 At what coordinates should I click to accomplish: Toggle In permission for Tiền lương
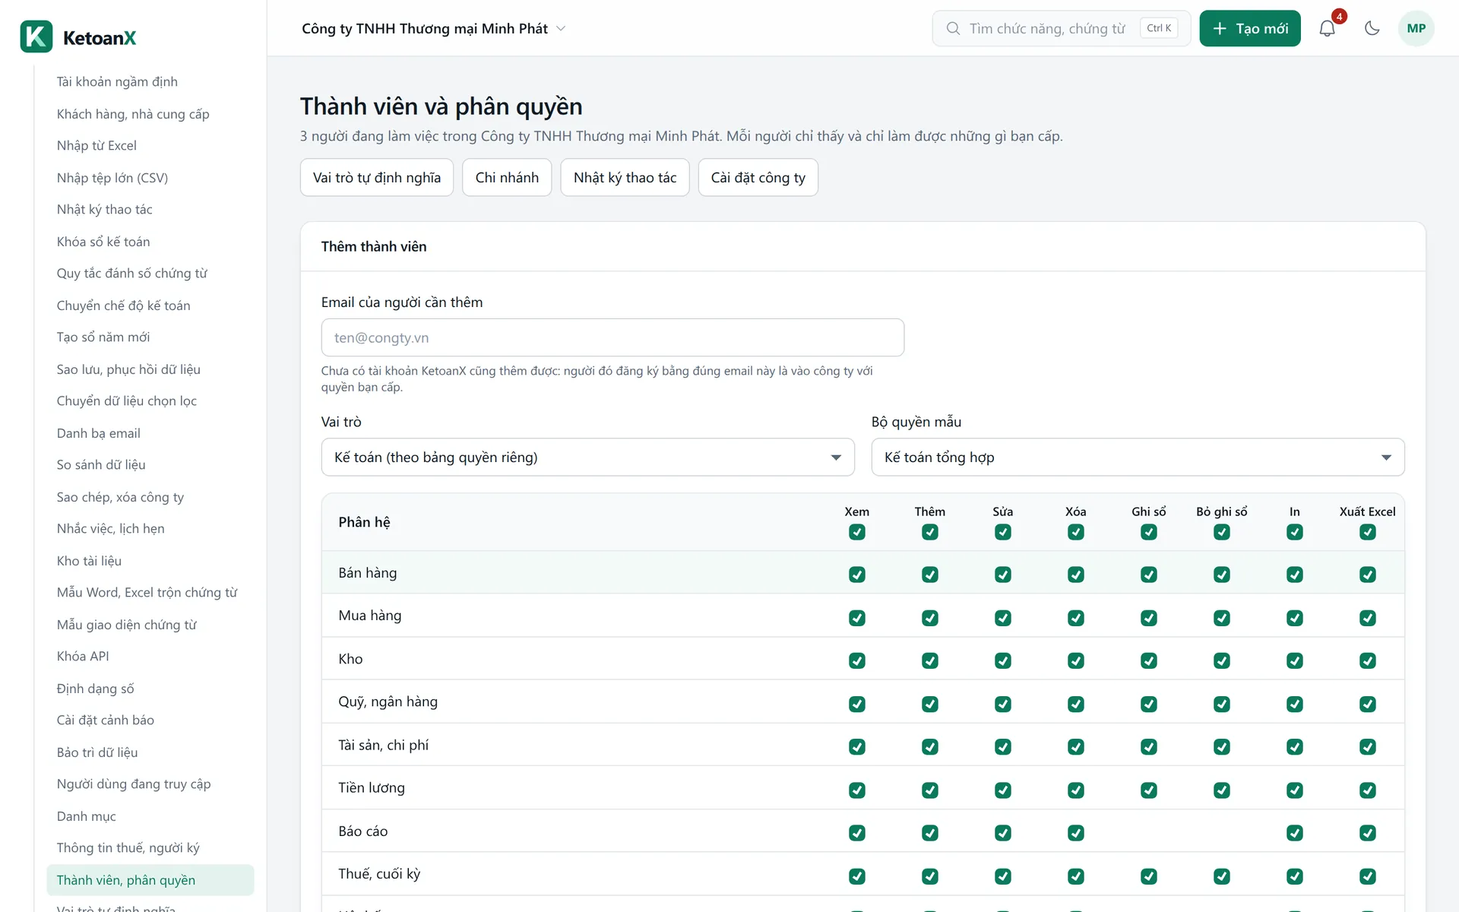[x=1294, y=790]
